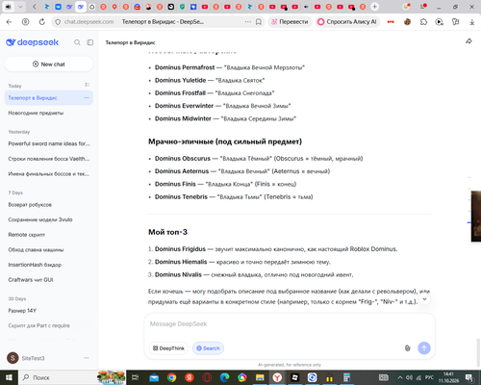
Task: Collapse the DeepSeek sidebar panel icon
Action: coord(90,42)
